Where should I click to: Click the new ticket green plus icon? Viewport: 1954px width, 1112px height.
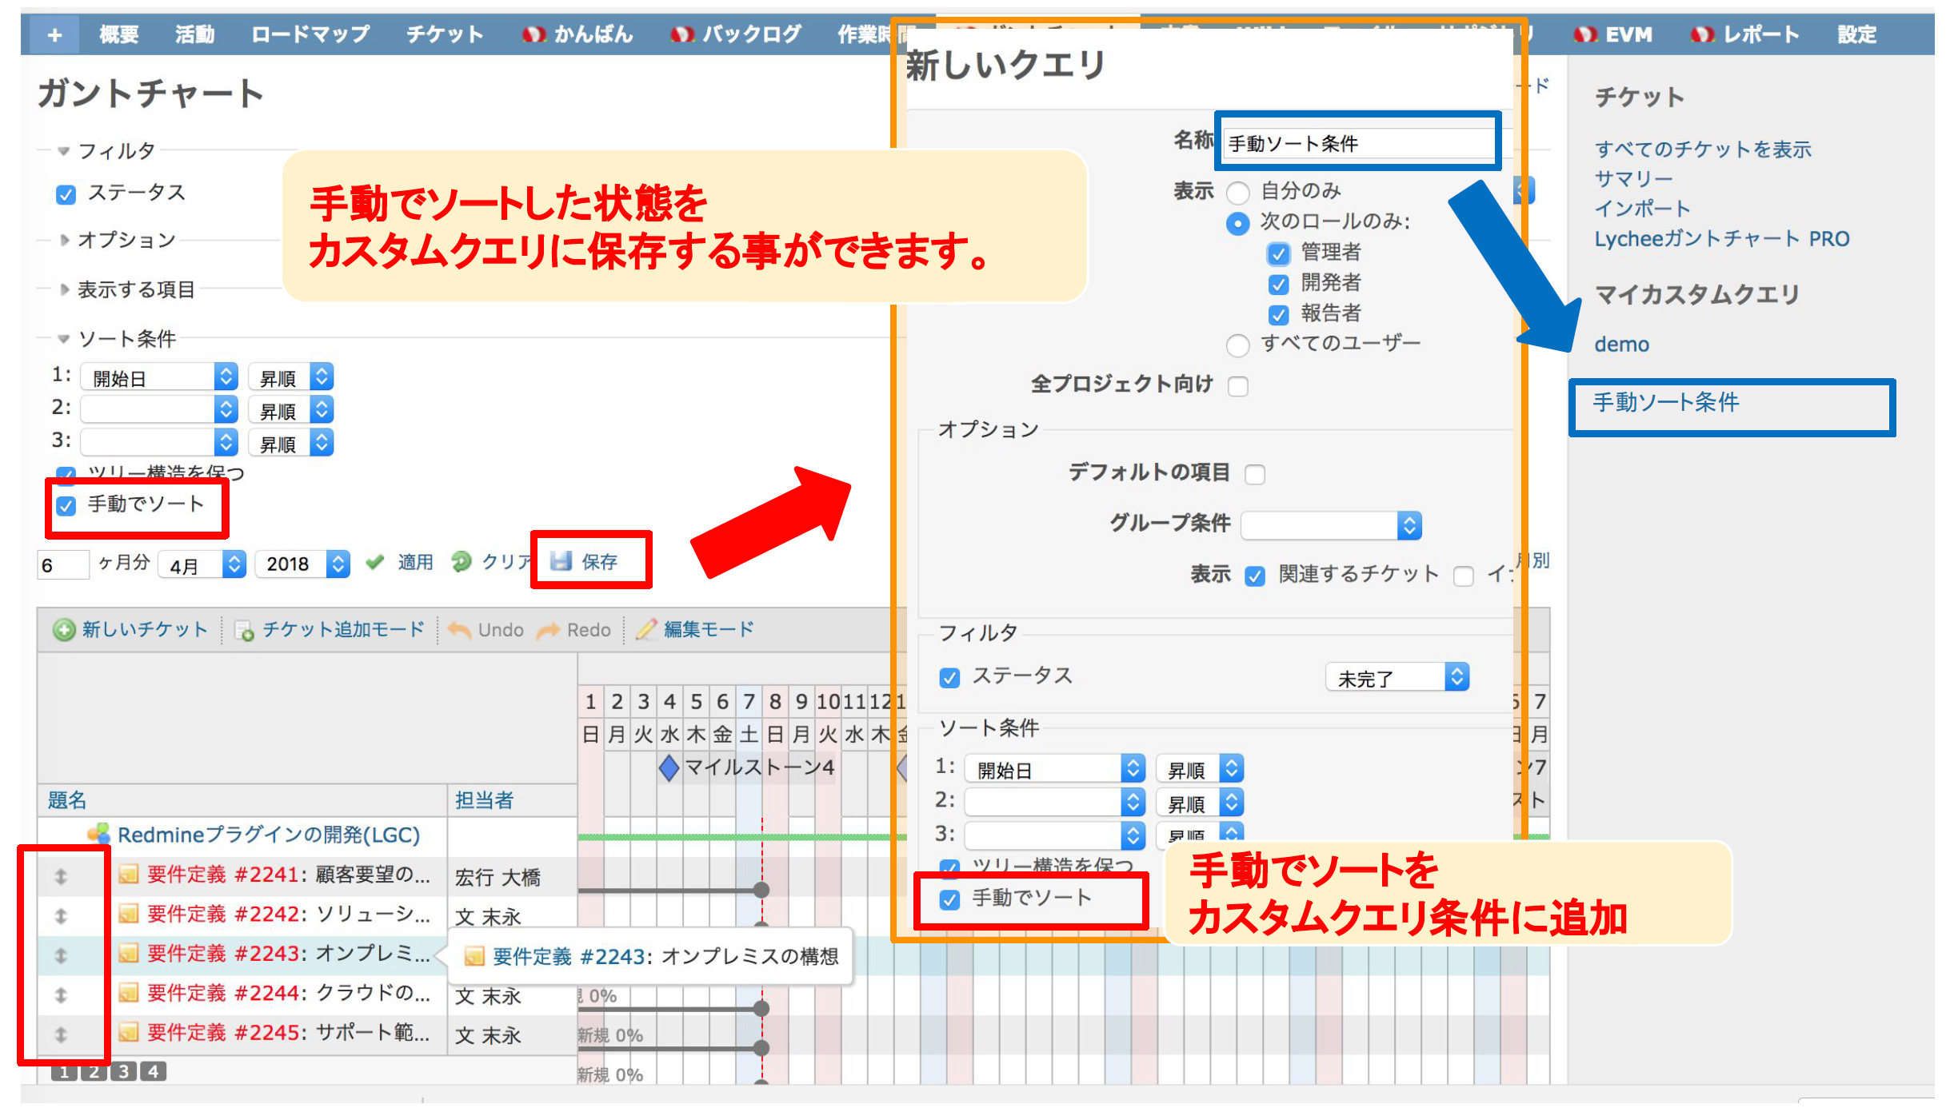(x=64, y=630)
